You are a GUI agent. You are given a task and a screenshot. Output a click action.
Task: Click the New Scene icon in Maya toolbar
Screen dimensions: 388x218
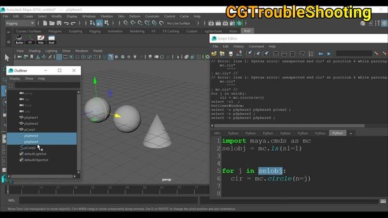(x=45, y=23)
